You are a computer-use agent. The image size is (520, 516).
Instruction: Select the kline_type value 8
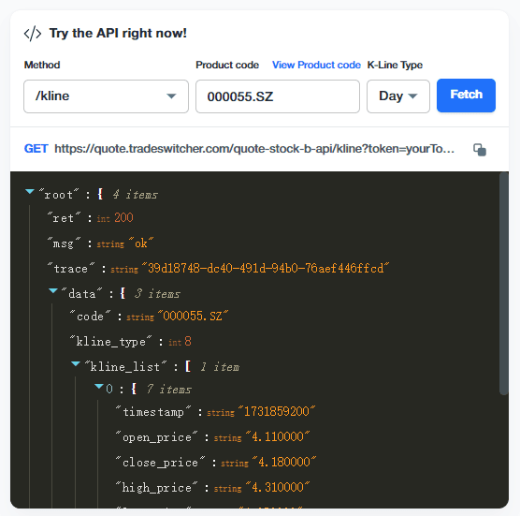[x=188, y=341]
